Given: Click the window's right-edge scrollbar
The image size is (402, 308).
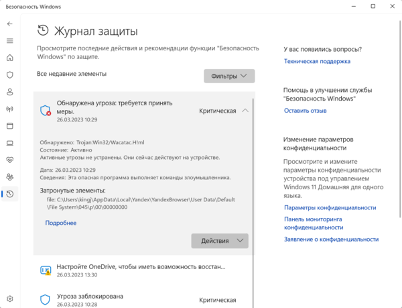Looking at the screenshot, I should (400, 118).
